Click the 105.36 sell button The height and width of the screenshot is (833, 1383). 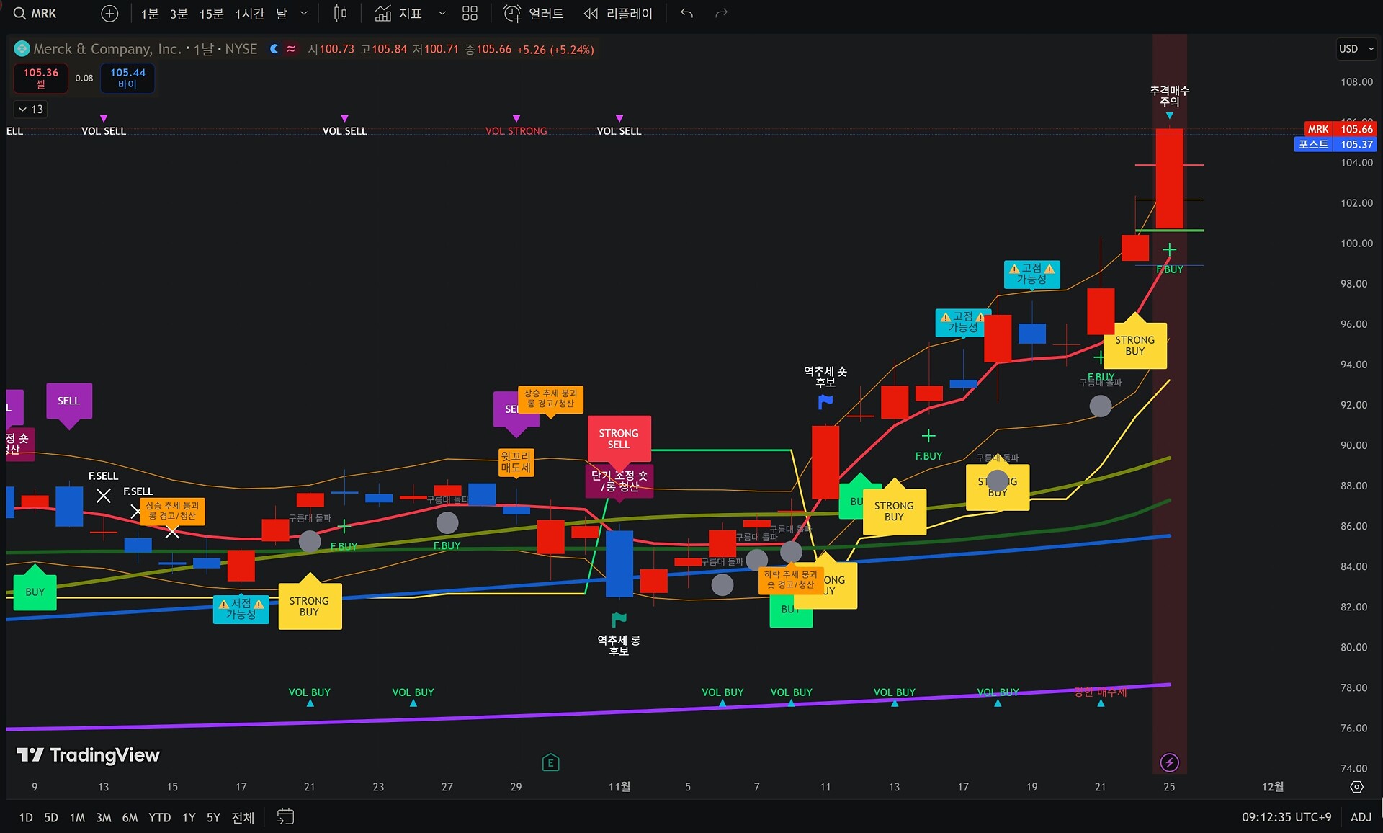click(40, 78)
